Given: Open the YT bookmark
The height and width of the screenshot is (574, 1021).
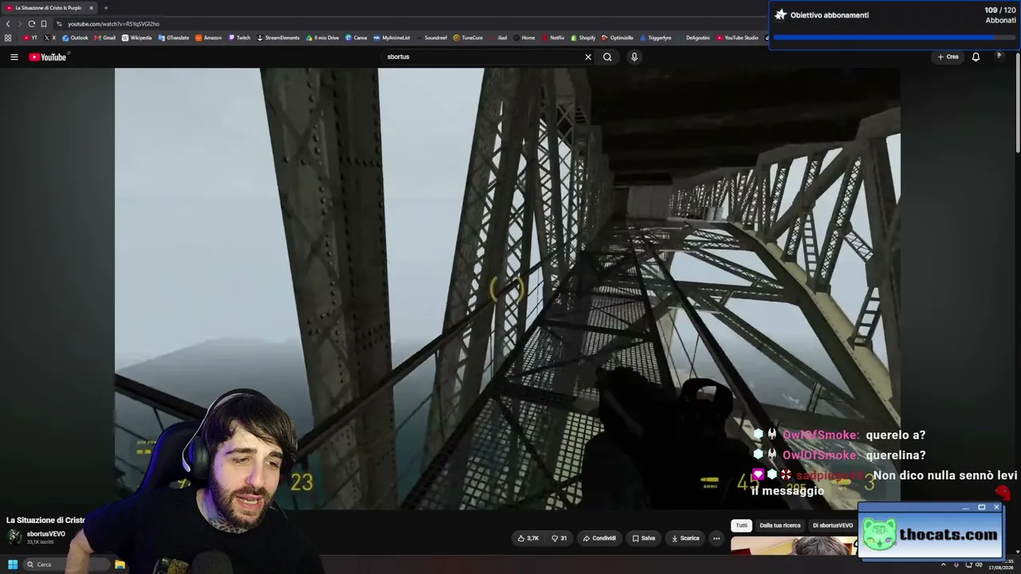Looking at the screenshot, I should coord(30,37).
